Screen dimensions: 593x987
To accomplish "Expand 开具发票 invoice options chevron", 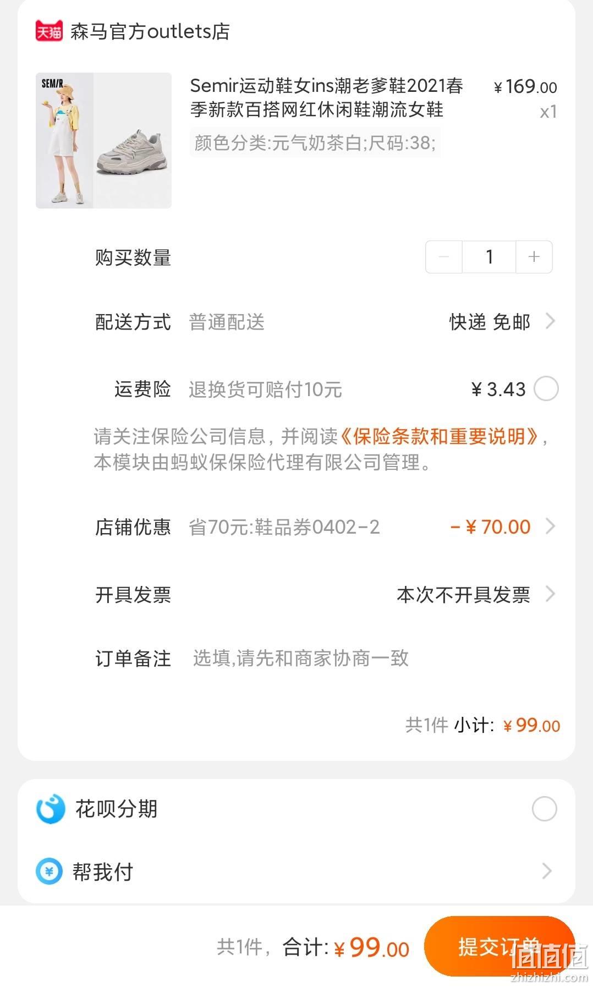I will (x=550, y=594).
